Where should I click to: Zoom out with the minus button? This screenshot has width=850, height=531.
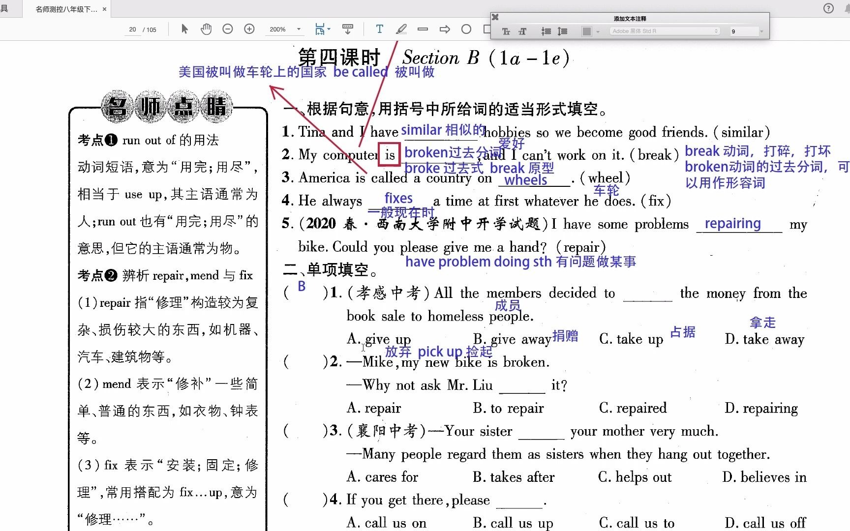(x=227, y=29)
